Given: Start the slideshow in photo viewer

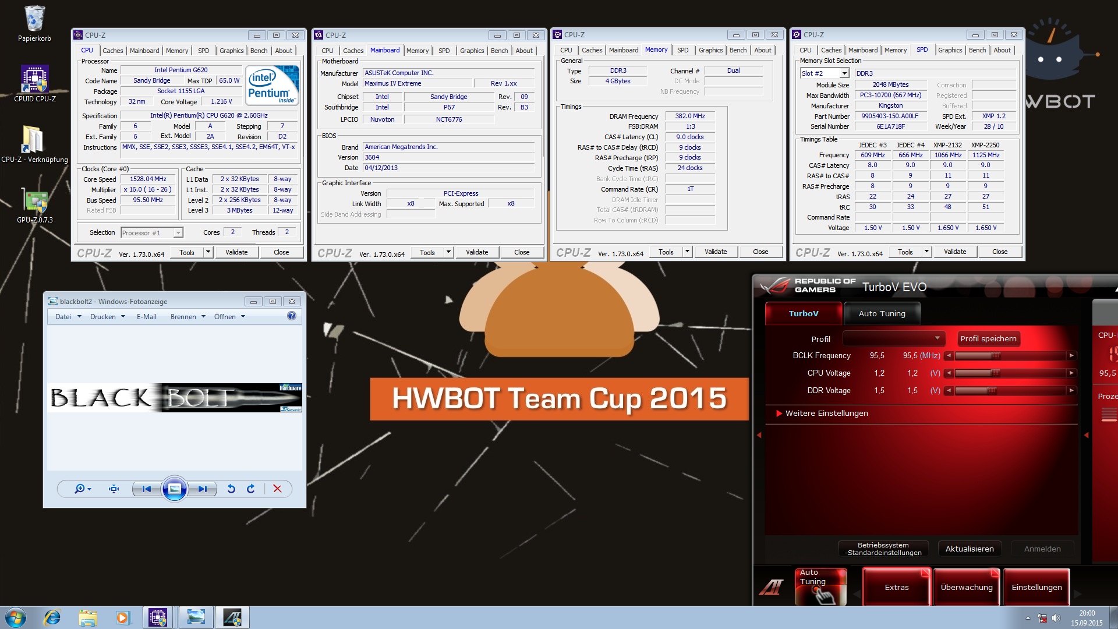Looking at the screenshot, I should (x=174, y=489).
